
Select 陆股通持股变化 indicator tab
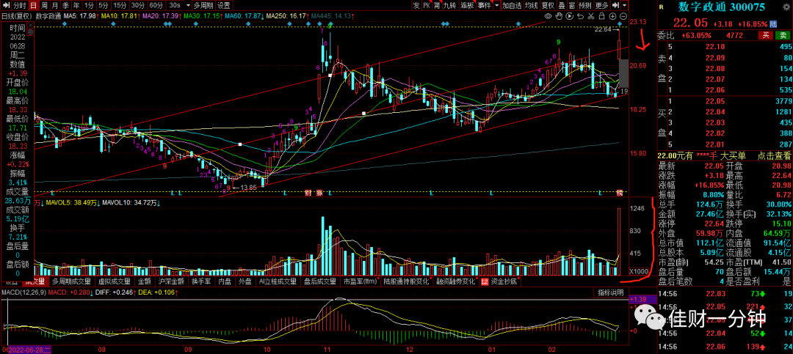point(407,281)
